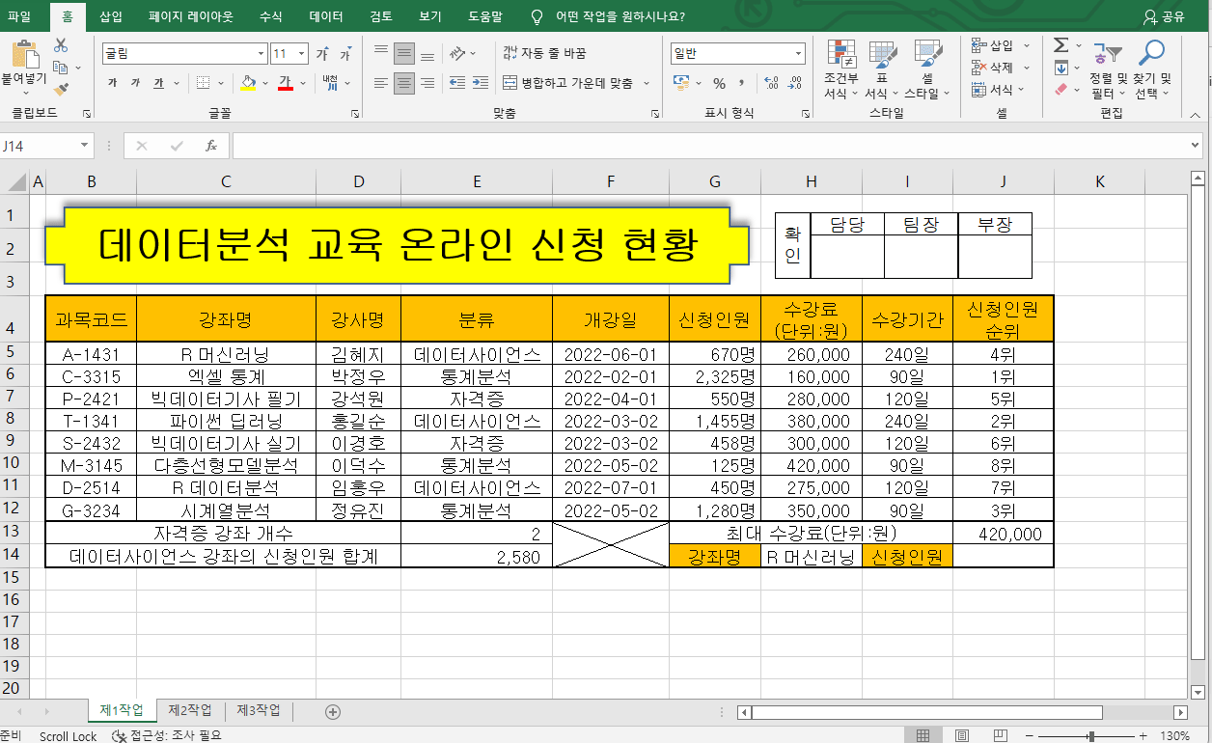Align text right
Image resolution: width=1212 pixels, height=743 pixels.
428,83
